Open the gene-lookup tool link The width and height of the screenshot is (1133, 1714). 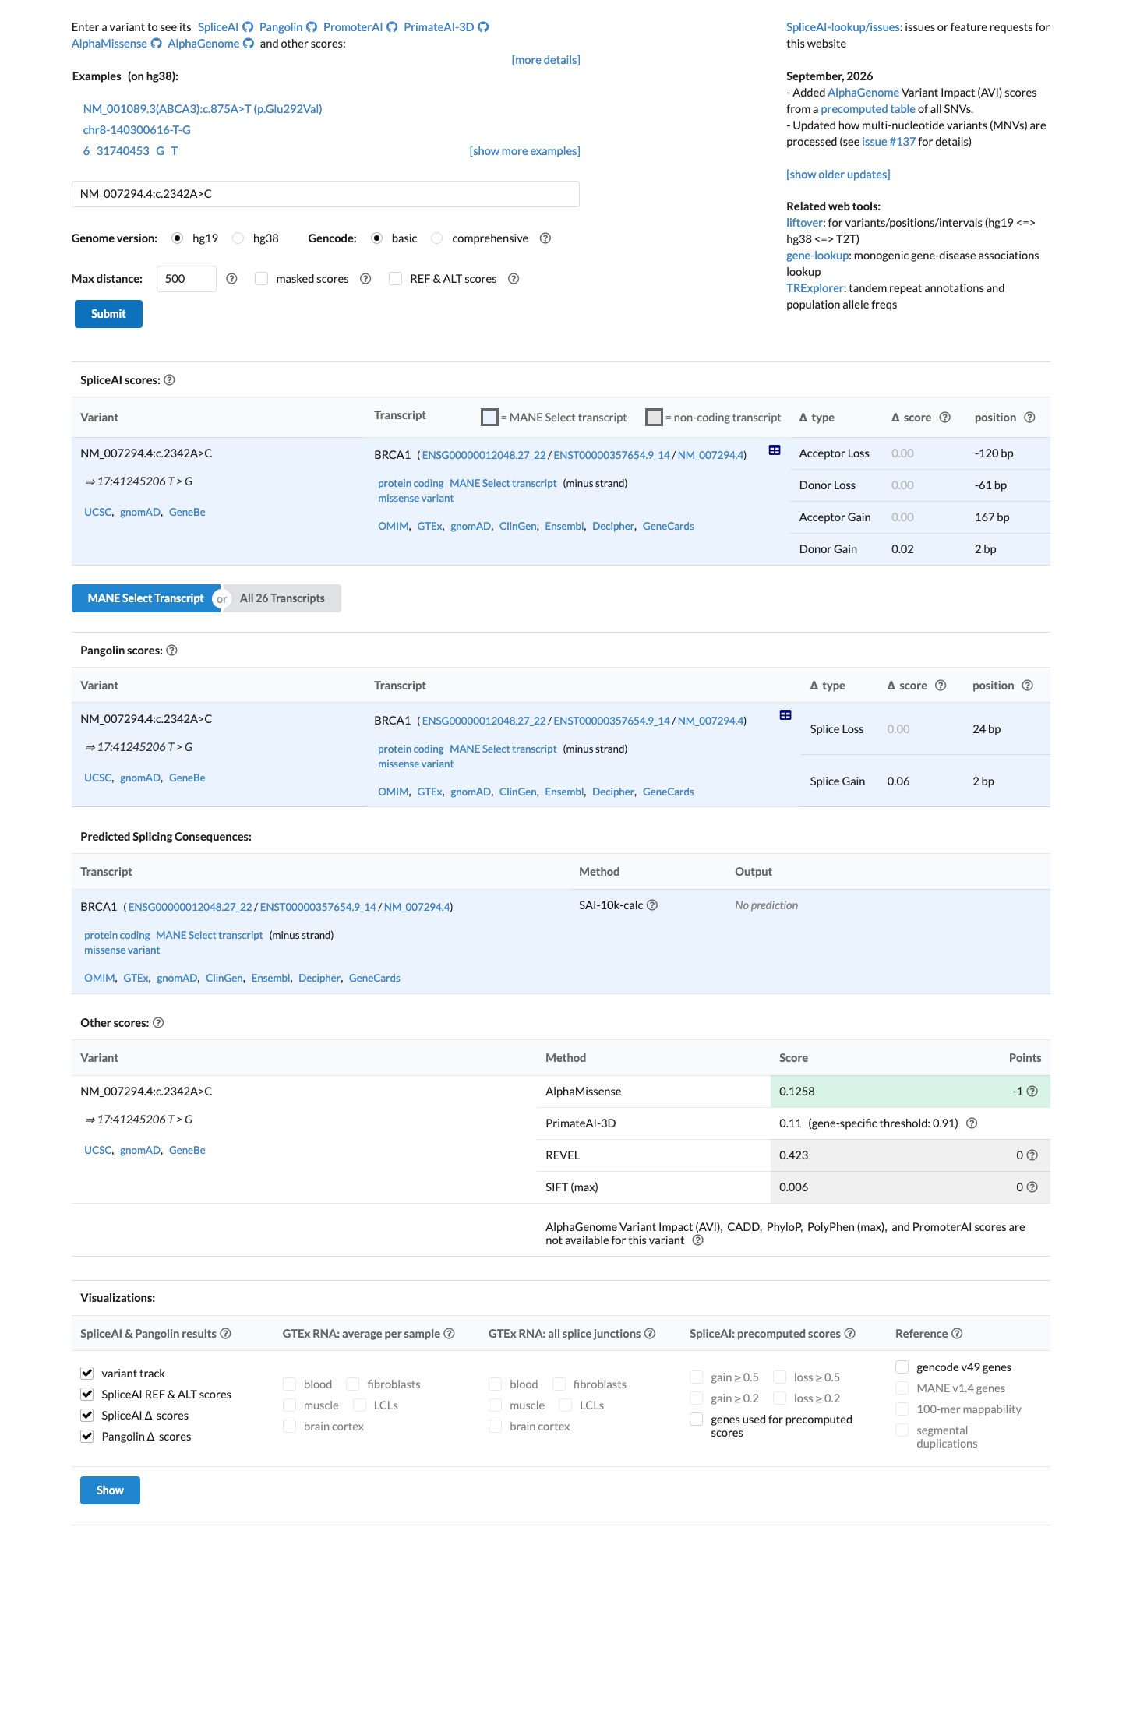point(817,256)
